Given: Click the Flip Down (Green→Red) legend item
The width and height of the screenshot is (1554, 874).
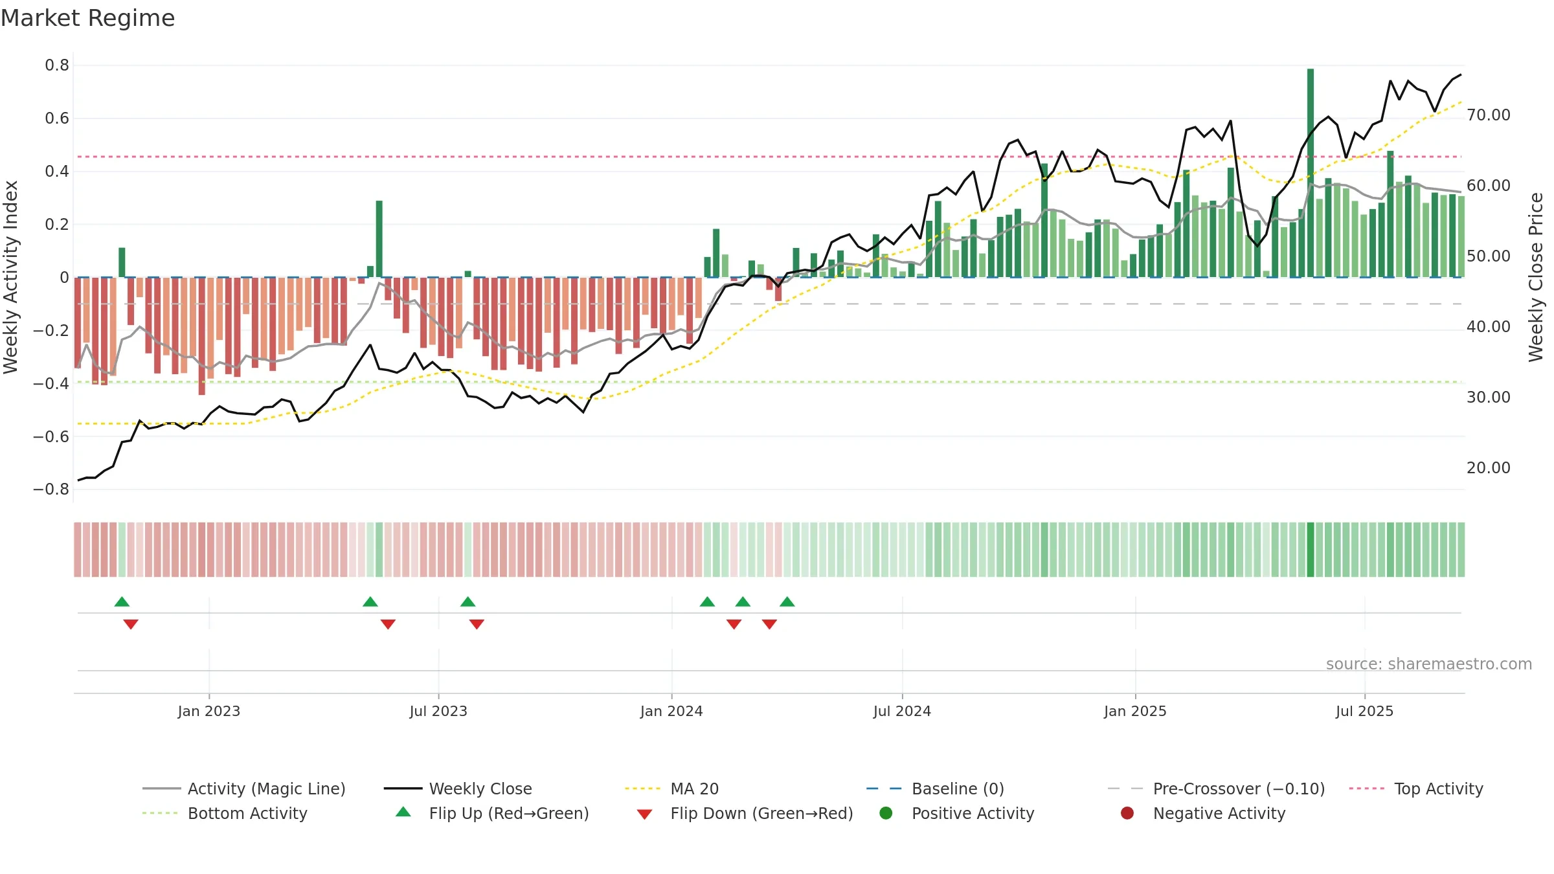Looking at the screenshot, I should (745, 813).
